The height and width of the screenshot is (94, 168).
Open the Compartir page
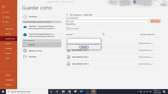[x=9, y=49]
